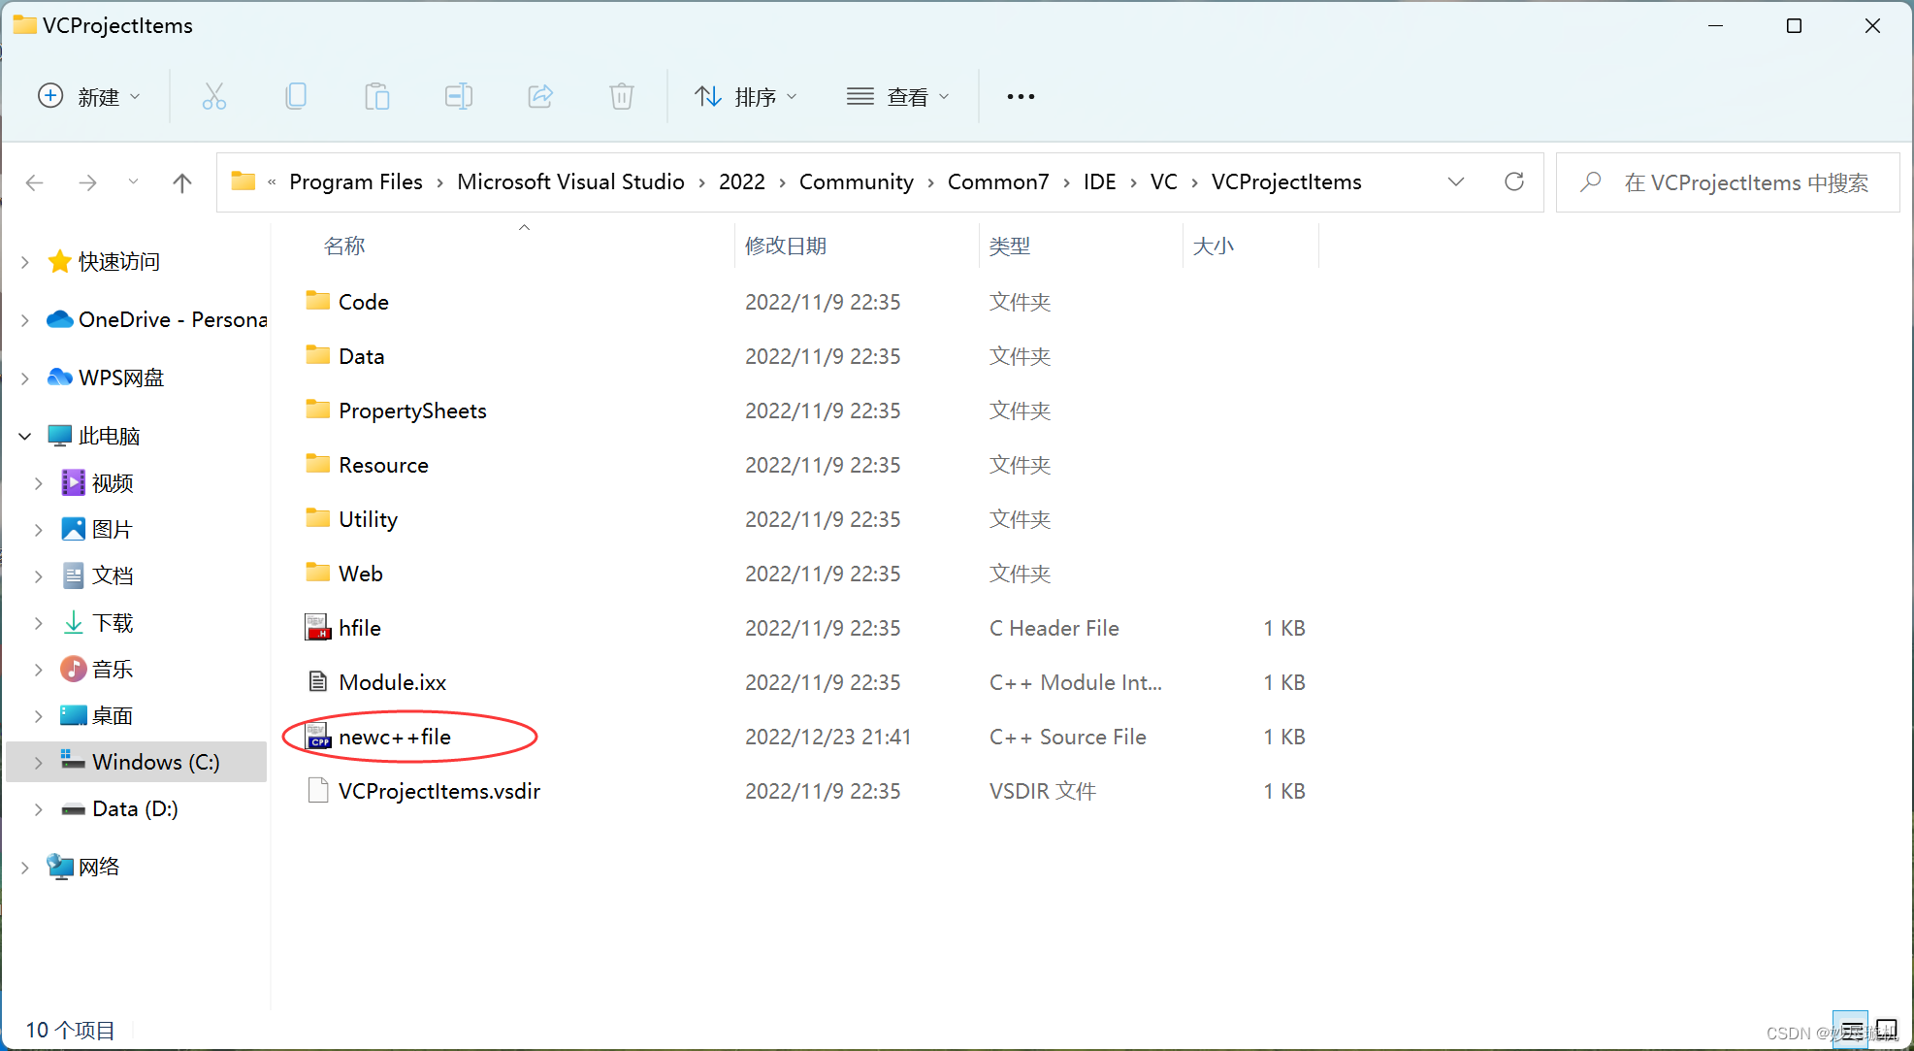Toggle details view in the status bar
This screenshot has height=1051, width=1914.
[x=1851, y=1029]
